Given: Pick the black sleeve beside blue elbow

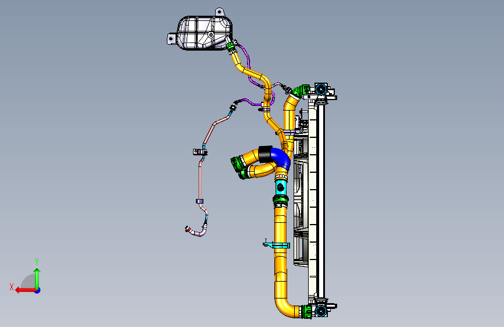Looking at the screenshot, I should (266, 154).
